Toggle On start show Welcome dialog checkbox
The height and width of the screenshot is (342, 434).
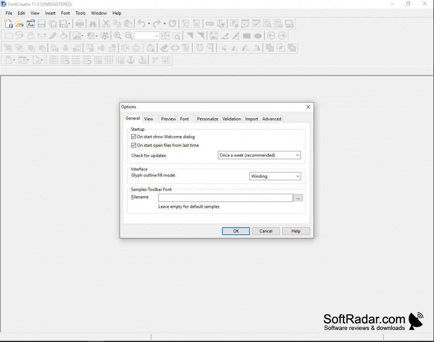click(134, 137)
